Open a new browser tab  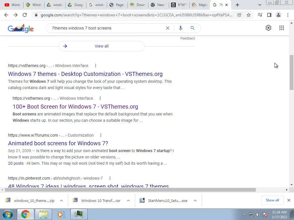tap(237, 5)
